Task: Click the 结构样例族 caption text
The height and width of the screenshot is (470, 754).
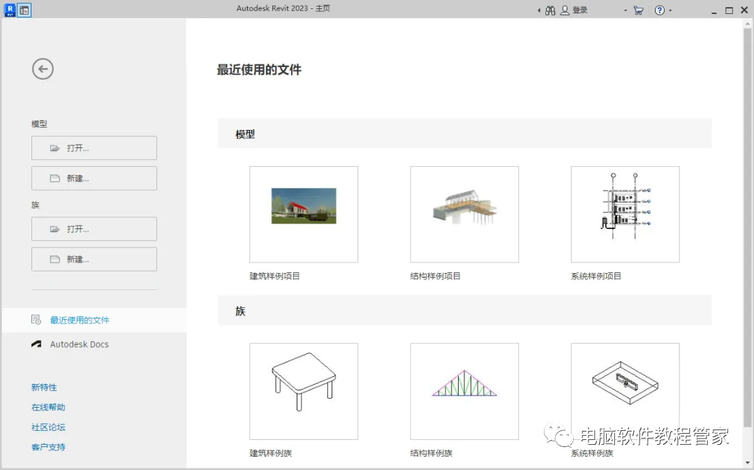Action: 431,453
